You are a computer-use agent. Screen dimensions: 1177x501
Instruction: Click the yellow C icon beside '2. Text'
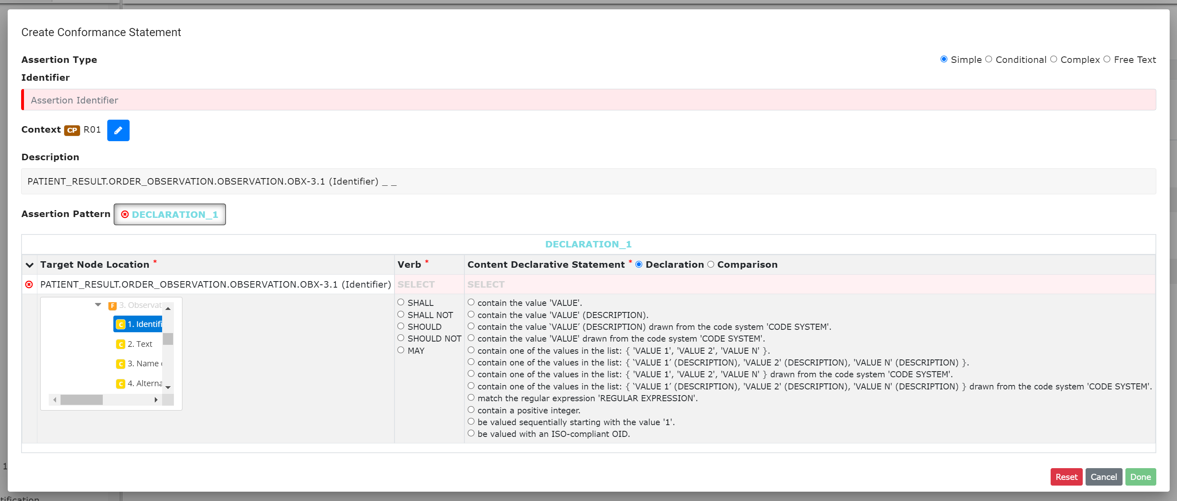tap(121, 344)
